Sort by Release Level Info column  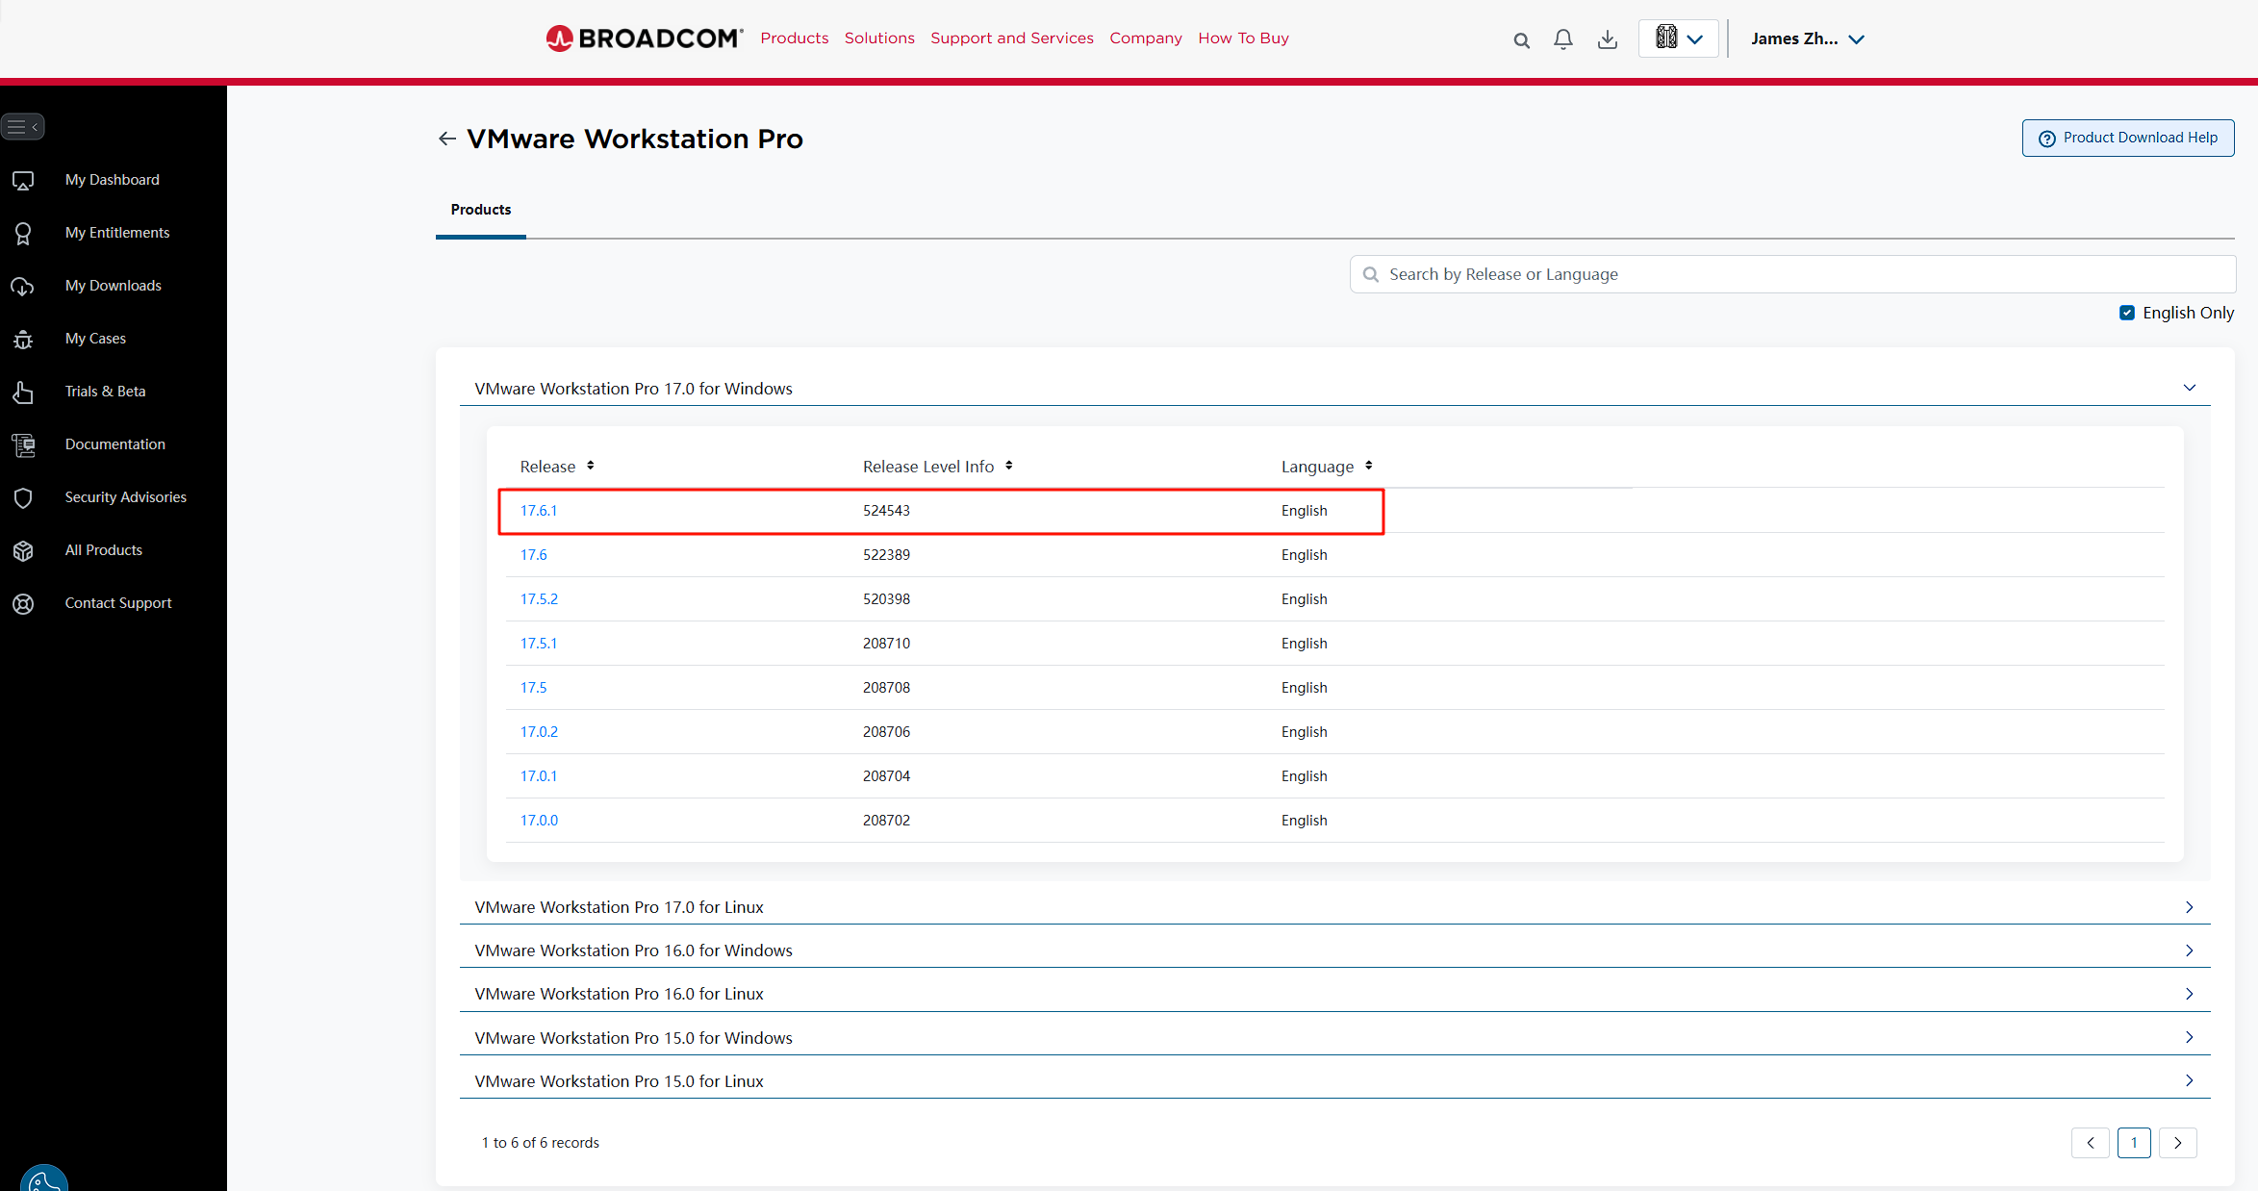pyautogui.click(x=1008, y=466)
